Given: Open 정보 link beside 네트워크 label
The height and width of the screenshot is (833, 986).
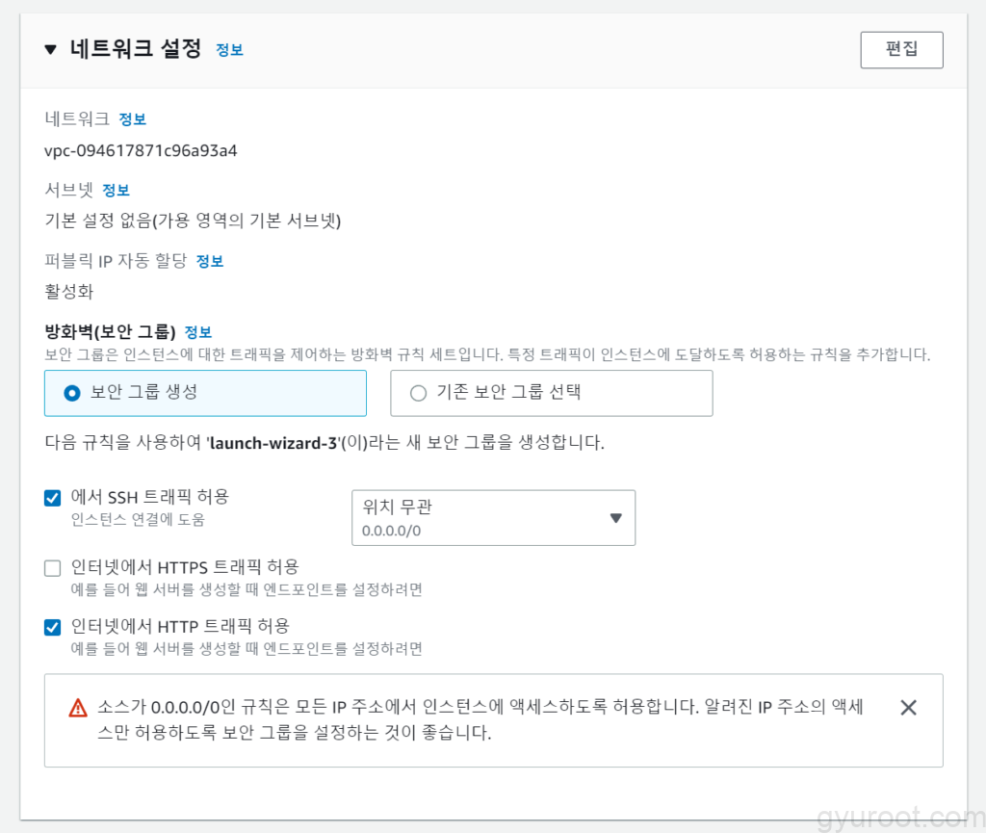Looking at the screenshot, I should click(132, 119).
